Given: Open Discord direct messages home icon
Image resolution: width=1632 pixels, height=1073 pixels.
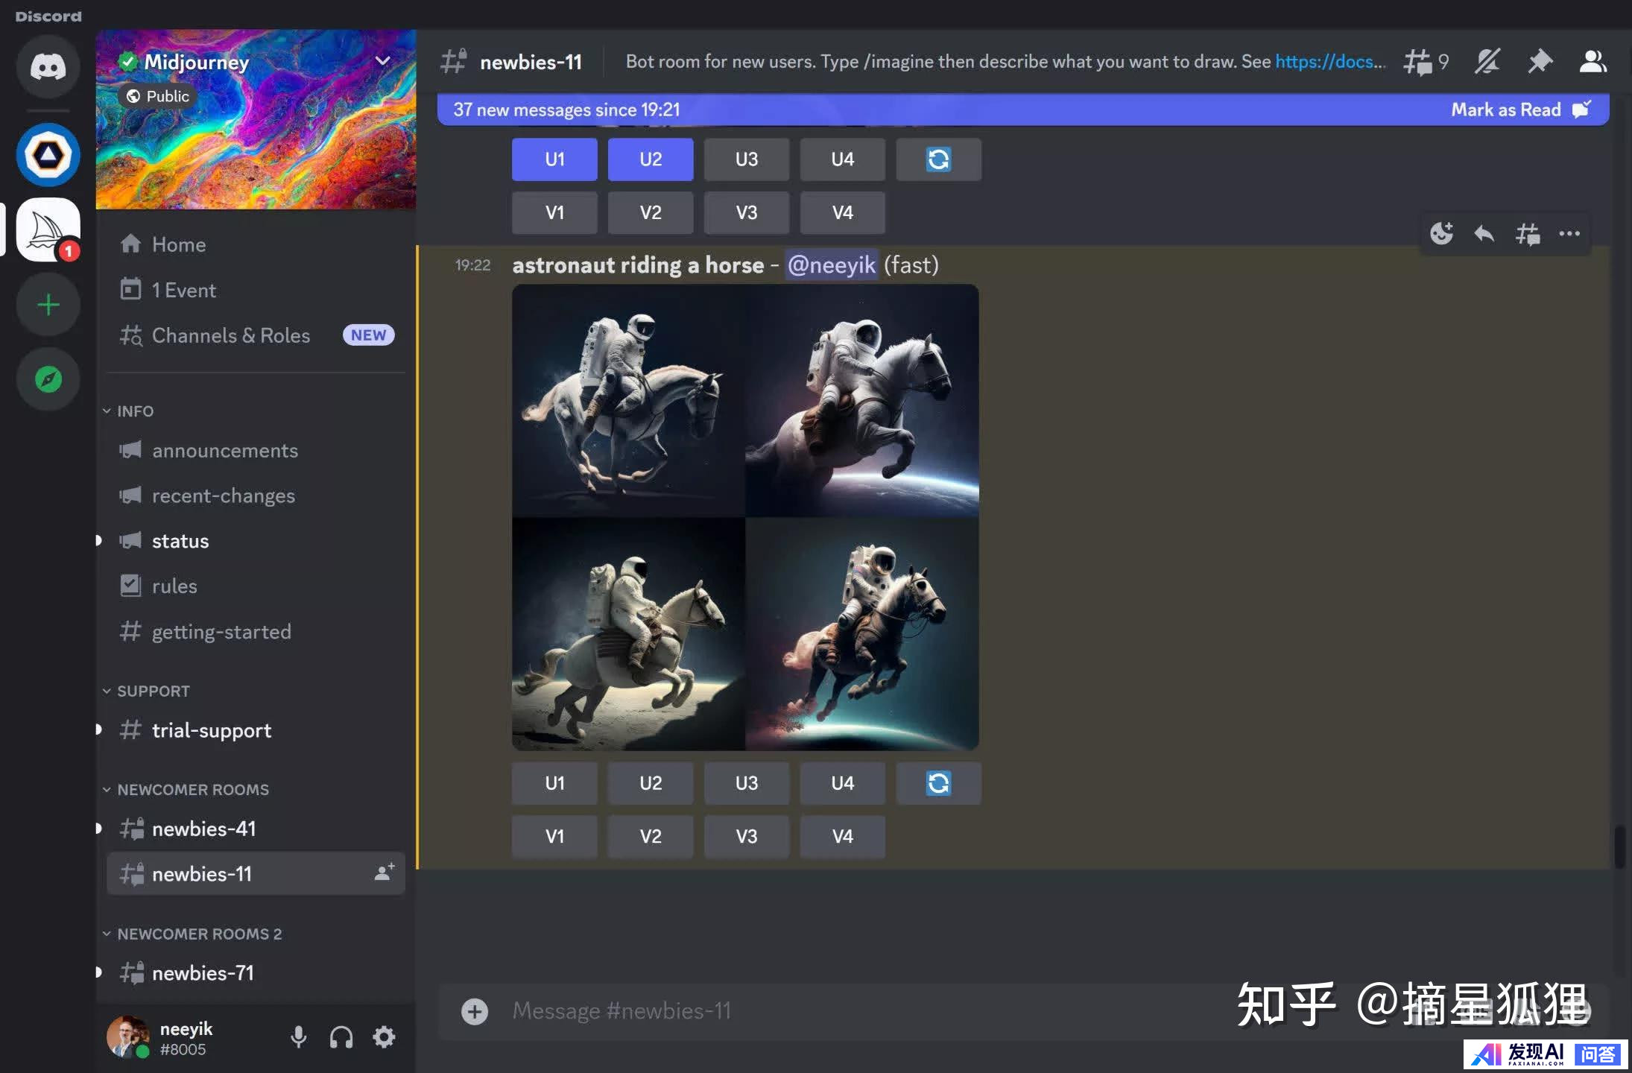Looking at the screenshot, I should [48, 67].
